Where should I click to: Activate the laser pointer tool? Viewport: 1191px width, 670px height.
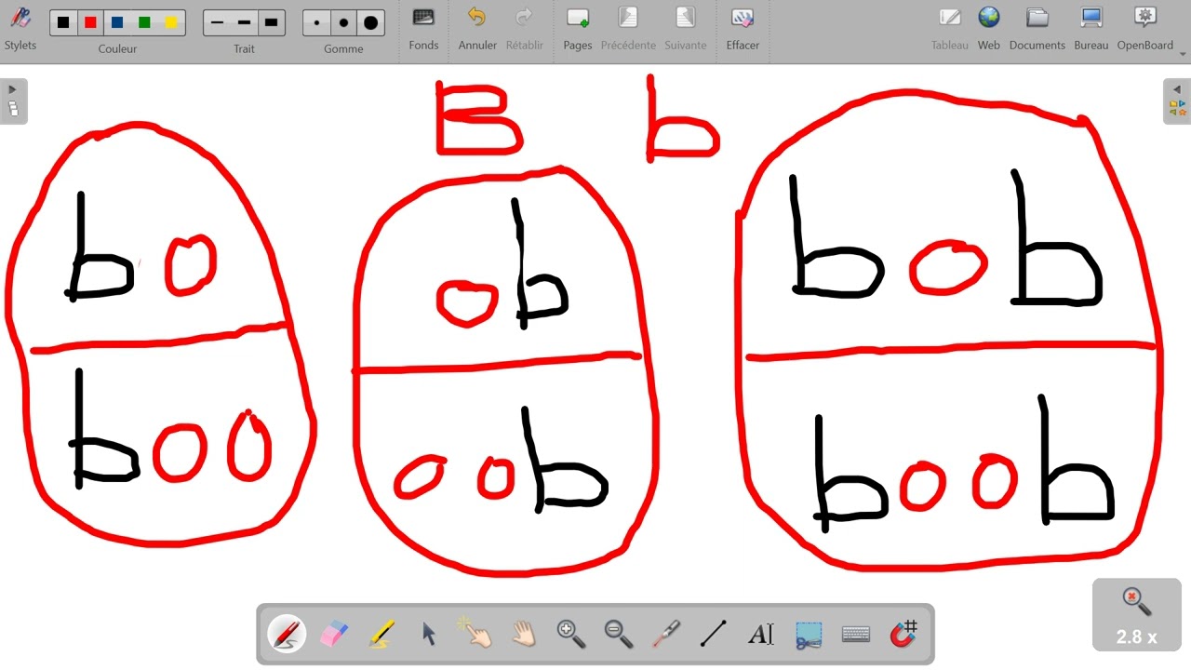click(666, 635)
